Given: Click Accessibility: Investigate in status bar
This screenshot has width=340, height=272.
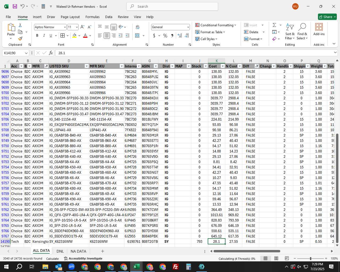Looking at the screenshot, I should pos(83,258).
